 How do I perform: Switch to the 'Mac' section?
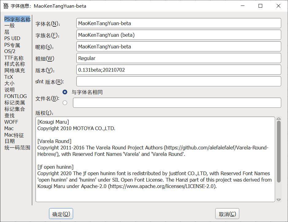click(x=9, y=128)
